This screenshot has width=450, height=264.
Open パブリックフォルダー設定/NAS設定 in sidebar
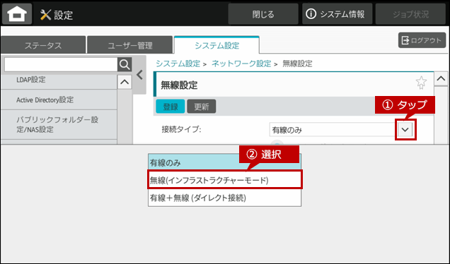[x=59, y=124]
